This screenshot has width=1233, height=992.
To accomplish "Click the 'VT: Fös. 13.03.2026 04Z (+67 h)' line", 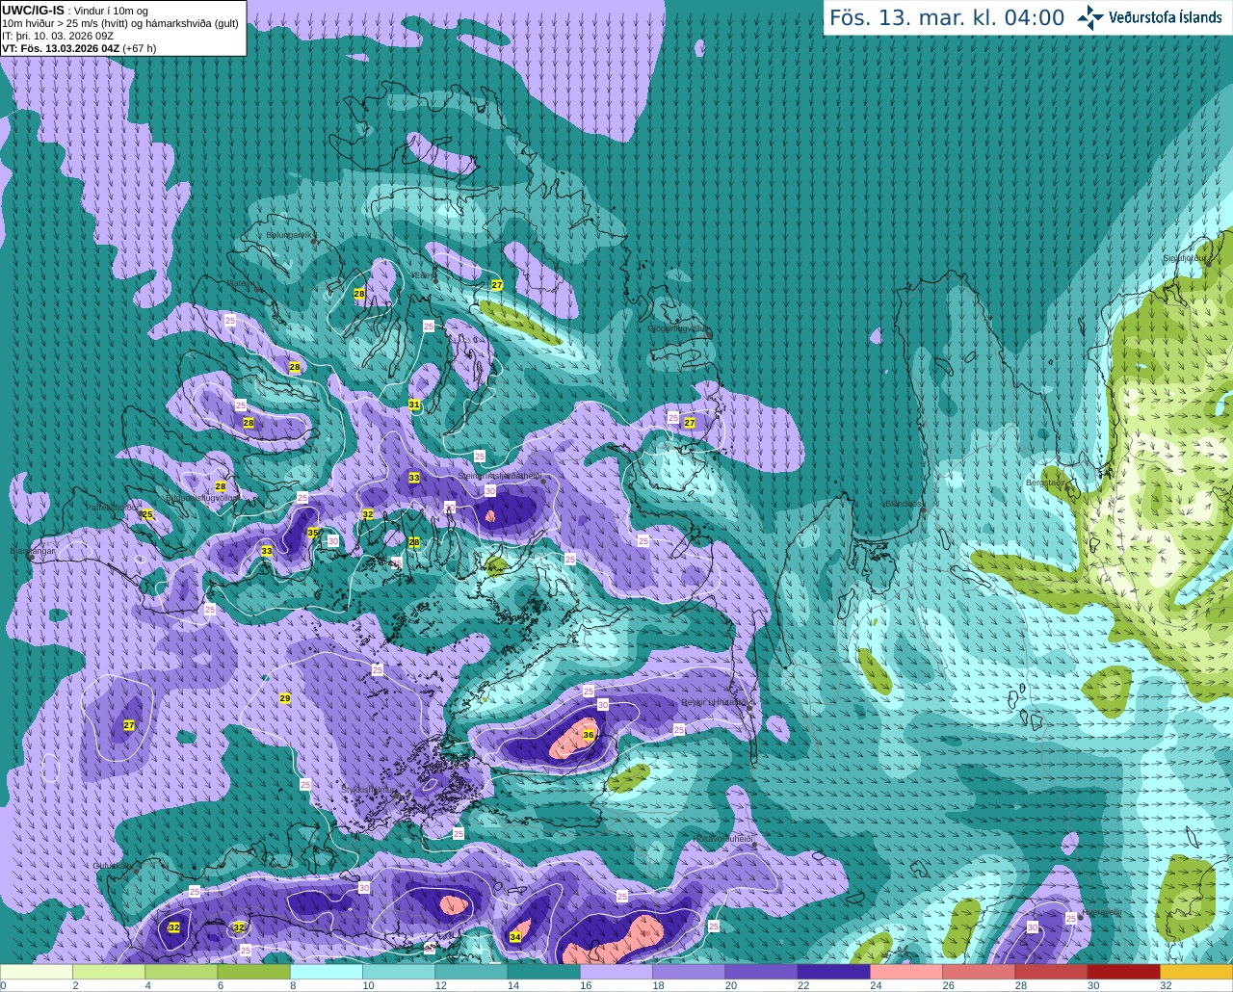I will point(79,48).
